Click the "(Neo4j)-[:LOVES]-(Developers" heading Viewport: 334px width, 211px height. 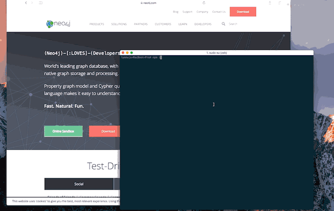(82, 53)
